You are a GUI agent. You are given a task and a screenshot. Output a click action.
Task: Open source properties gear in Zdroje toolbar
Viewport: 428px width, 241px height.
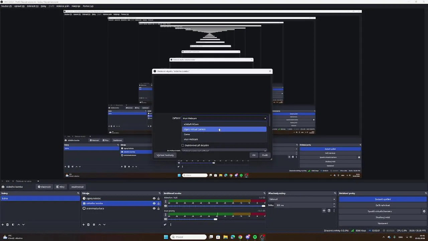click(x=94, y=225)
